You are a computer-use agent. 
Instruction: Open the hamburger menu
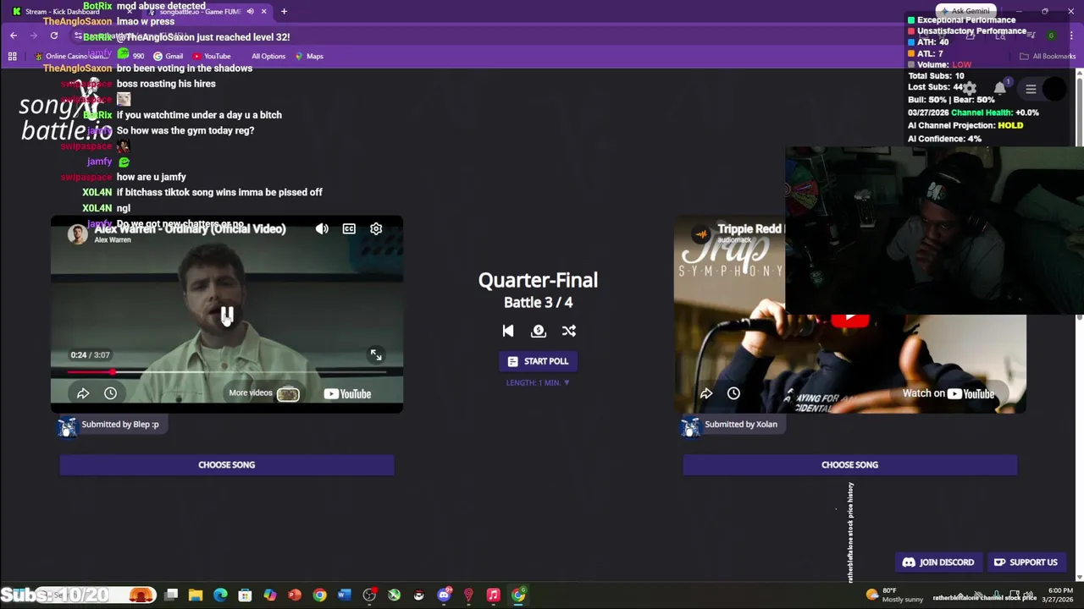1031,89
